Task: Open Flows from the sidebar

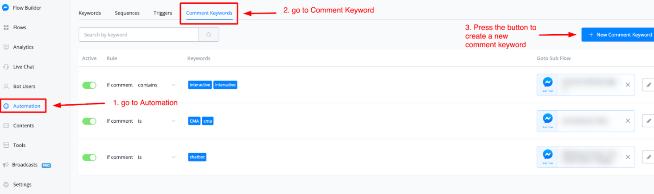Action: coord(19,28)
